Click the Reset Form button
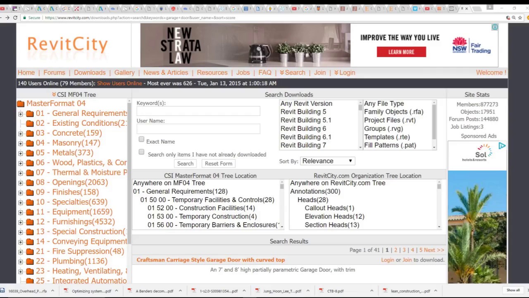 click(x=219, y=163)
